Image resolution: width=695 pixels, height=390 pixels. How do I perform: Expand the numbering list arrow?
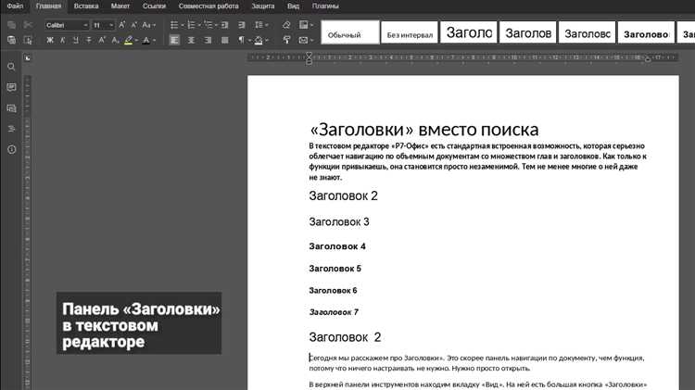199,25
